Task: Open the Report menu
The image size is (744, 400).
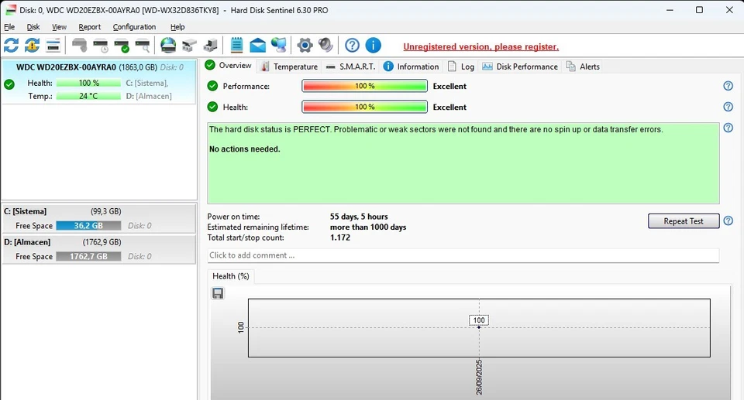Action: [x=90, y=27]
